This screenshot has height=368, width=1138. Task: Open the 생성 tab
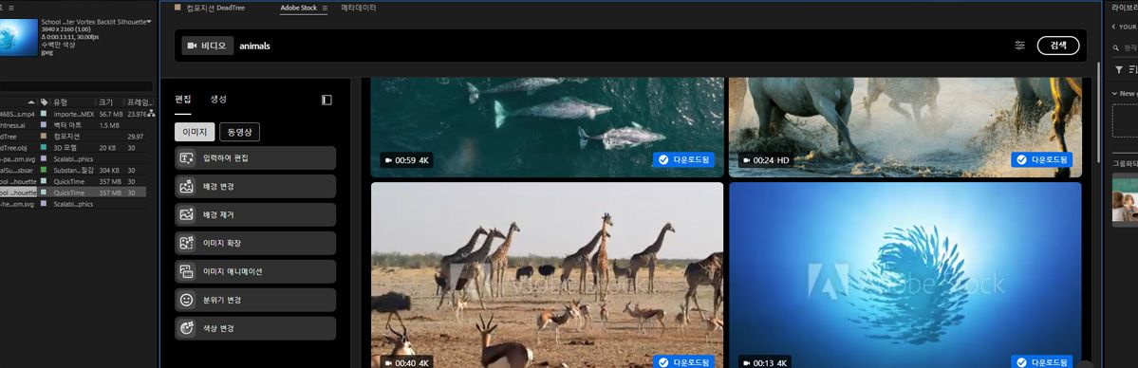point(218,100)
